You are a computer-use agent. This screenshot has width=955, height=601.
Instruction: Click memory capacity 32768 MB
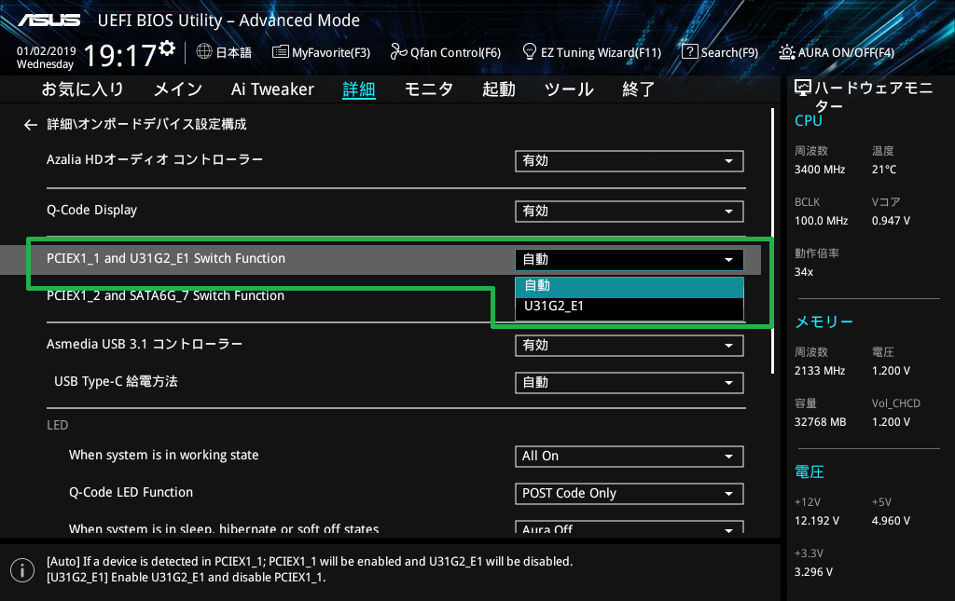coord(820,422)
